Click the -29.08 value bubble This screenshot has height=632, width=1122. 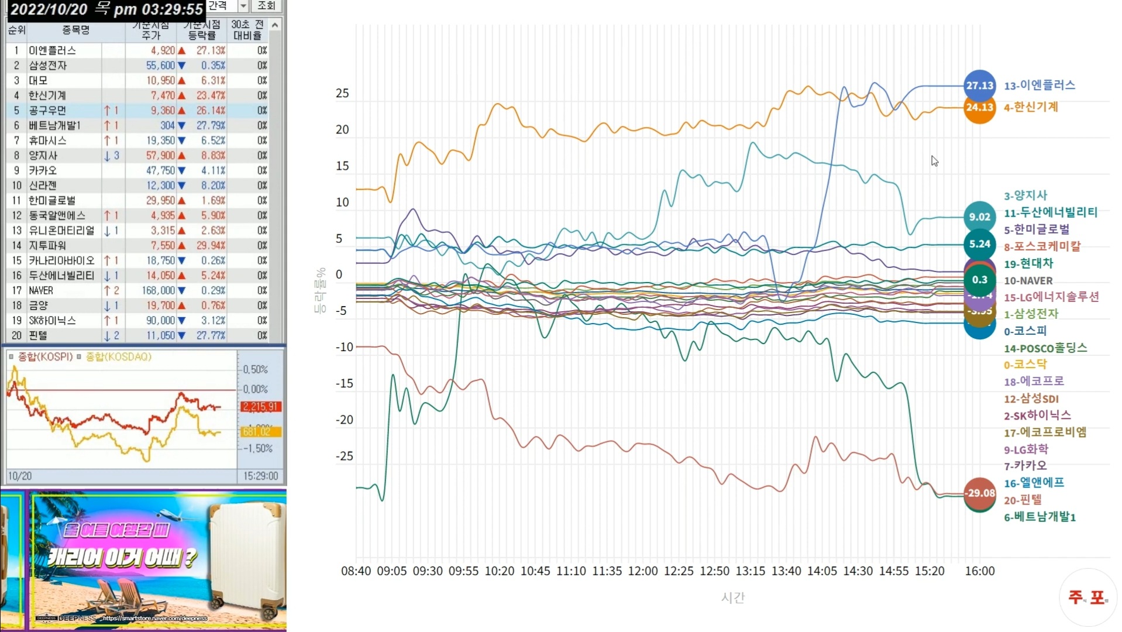(979, 493)
